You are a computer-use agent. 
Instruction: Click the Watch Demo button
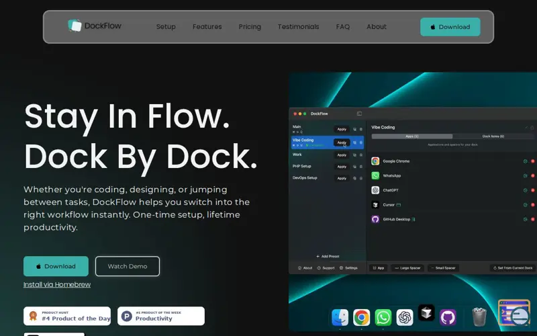pos(128,266)
